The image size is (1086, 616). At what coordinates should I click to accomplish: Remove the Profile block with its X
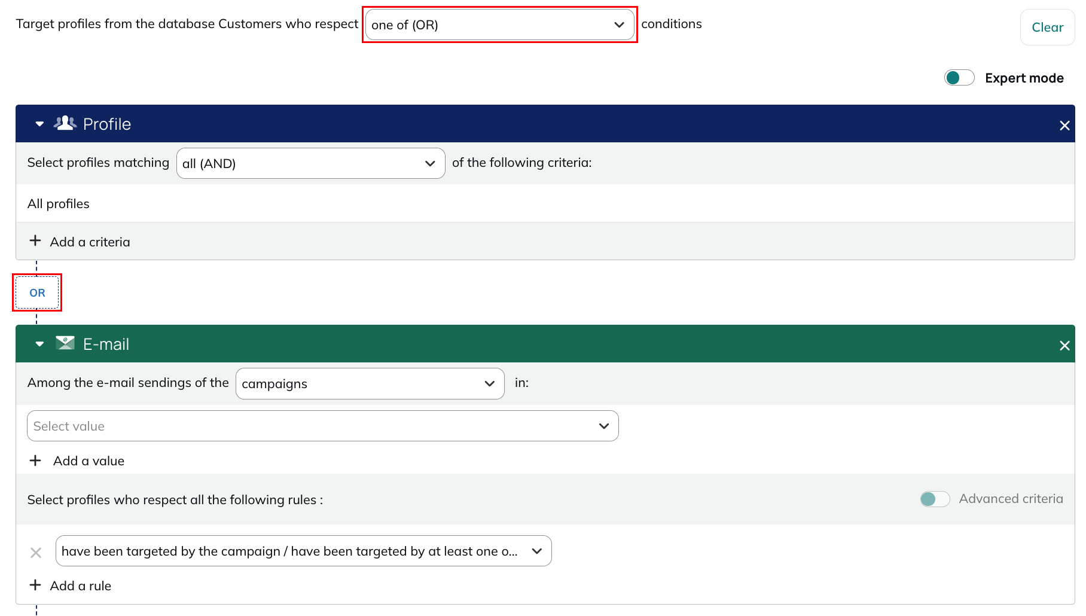1064,126
